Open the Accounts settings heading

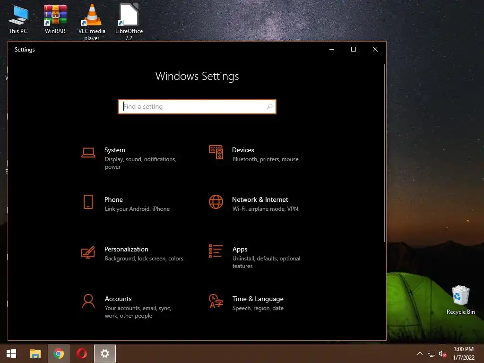(x=118, y=299)
